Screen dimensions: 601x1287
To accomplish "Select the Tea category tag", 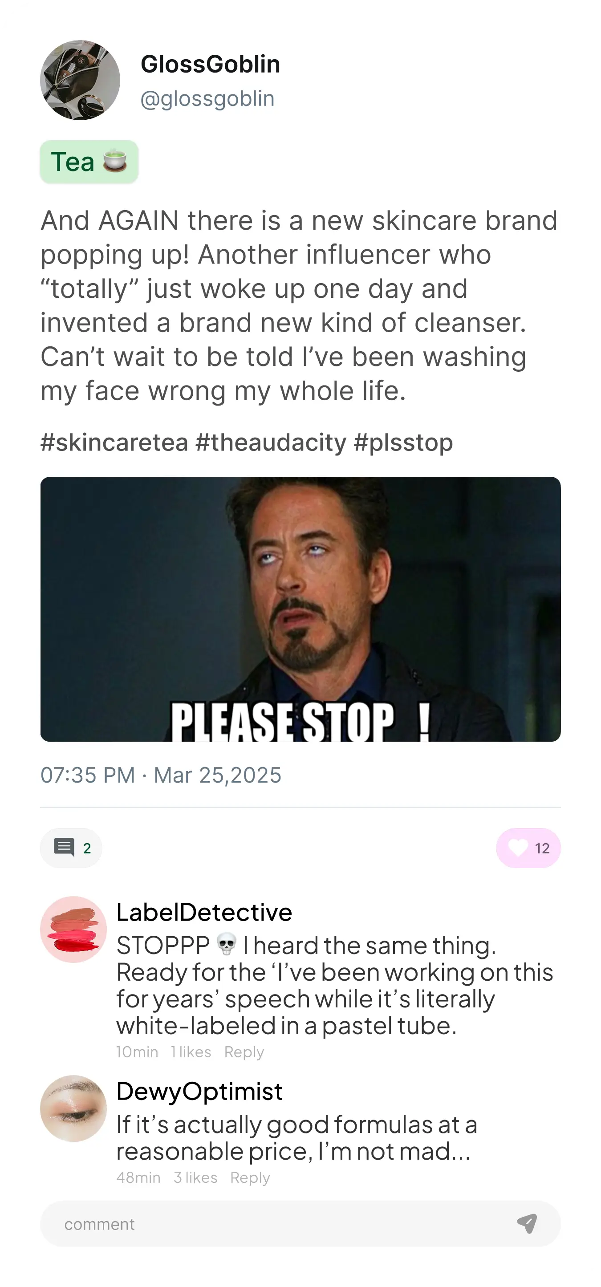I will click(x=89, y=162).
